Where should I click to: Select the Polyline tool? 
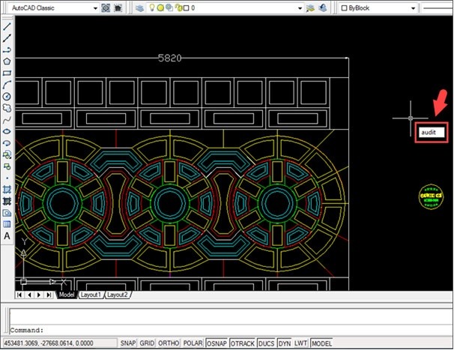tap(7, 49)
